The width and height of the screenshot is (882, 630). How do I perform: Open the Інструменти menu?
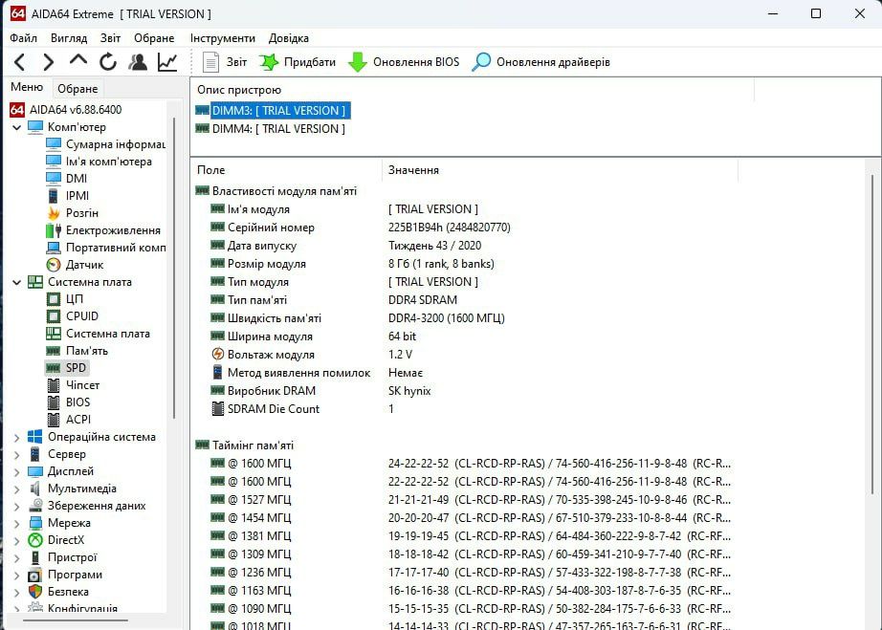pyautogui.click(x=222, y=38)
